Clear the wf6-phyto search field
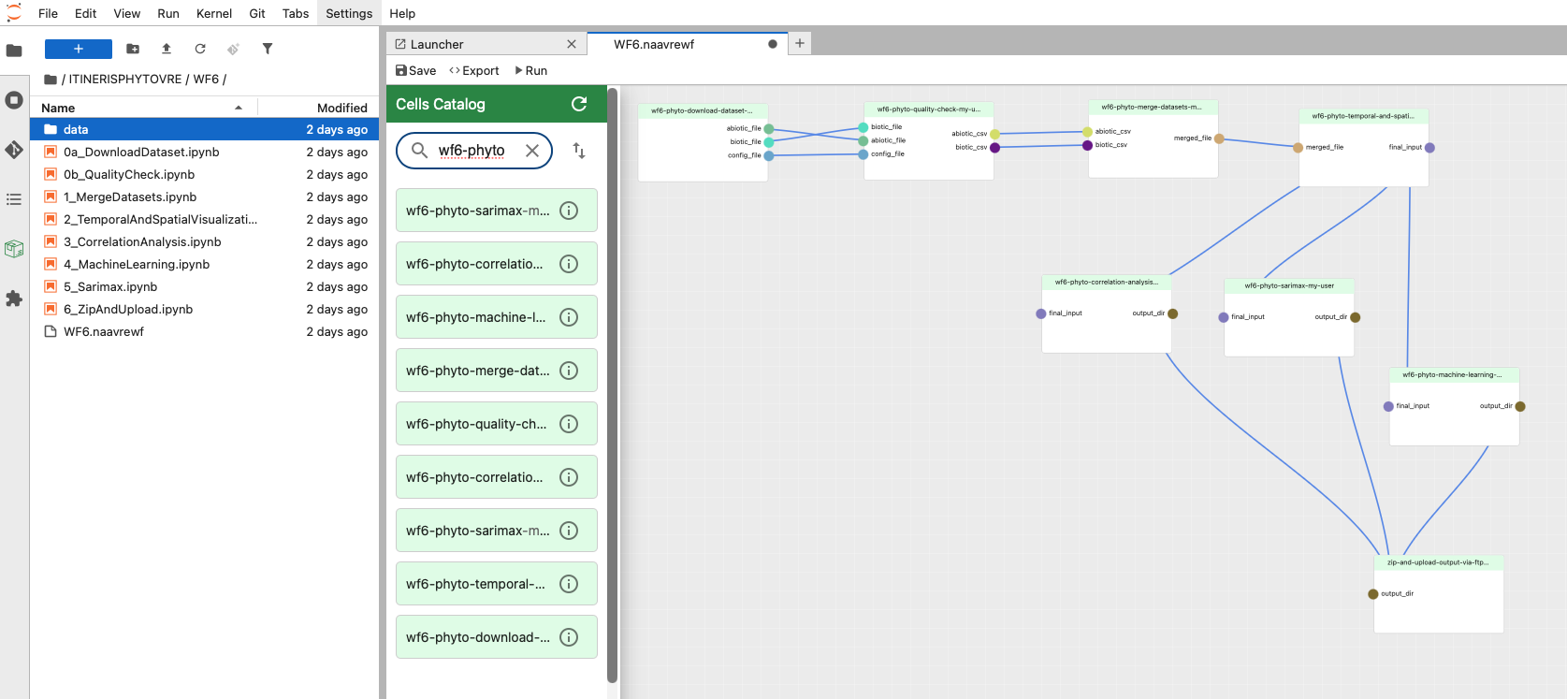 click(x=532, y=151)
